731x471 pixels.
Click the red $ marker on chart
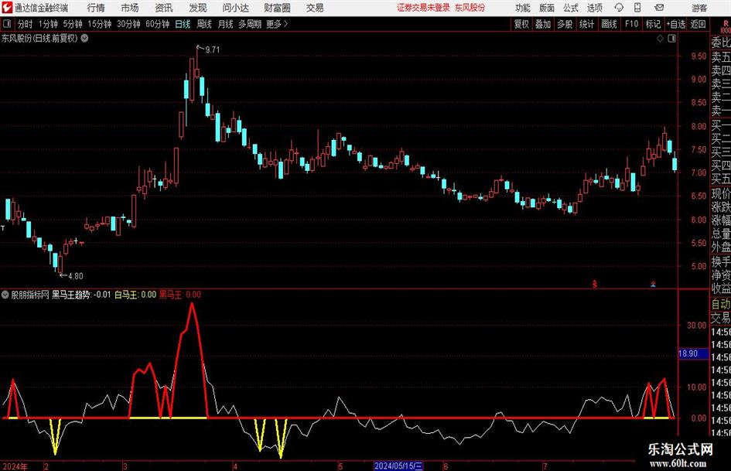[594, 284]
